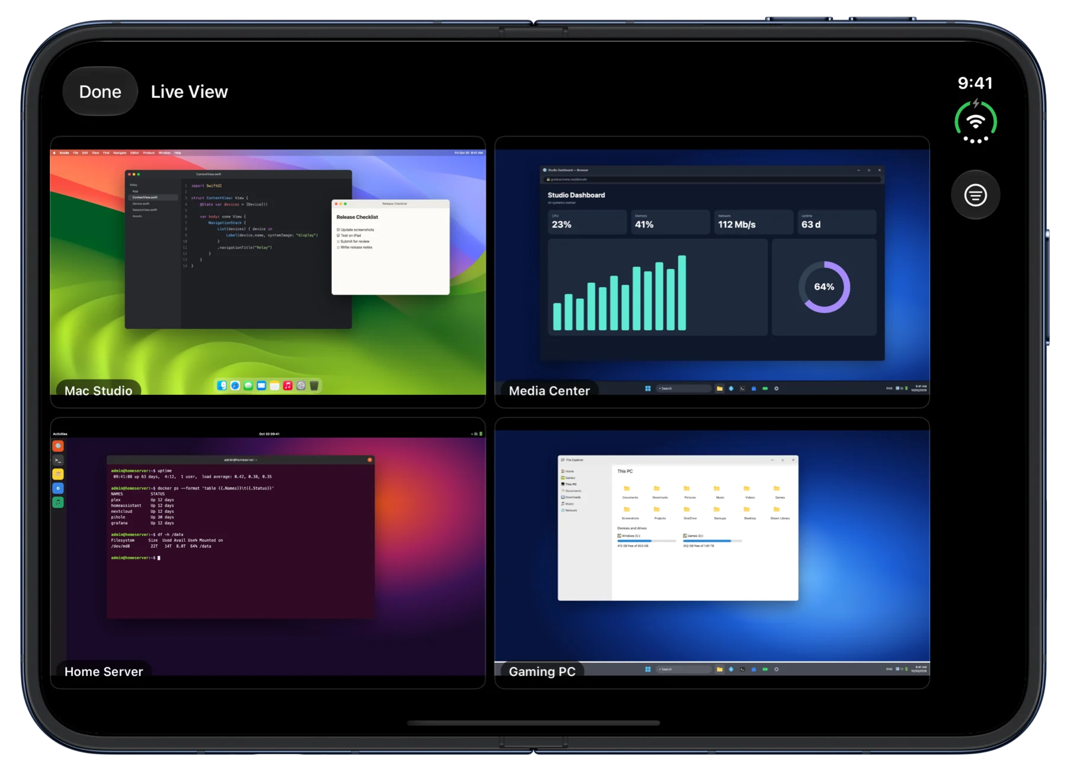Screen dimensions: 1067x775
Task: Click the Windows (C:) drive usage bar
Action: [x=647, y=541]
